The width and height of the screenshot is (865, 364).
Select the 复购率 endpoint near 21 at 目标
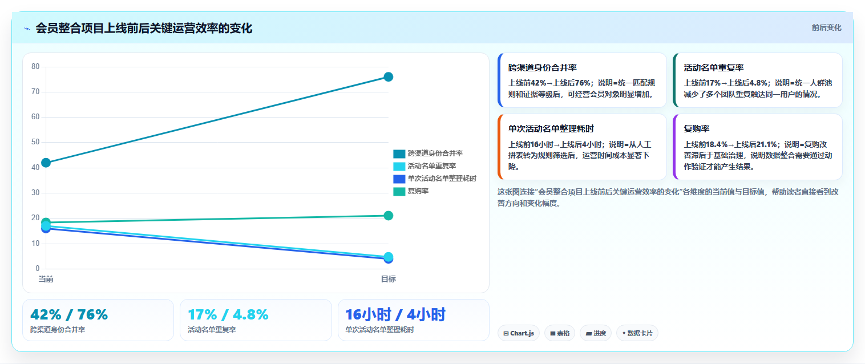[388, 216]
